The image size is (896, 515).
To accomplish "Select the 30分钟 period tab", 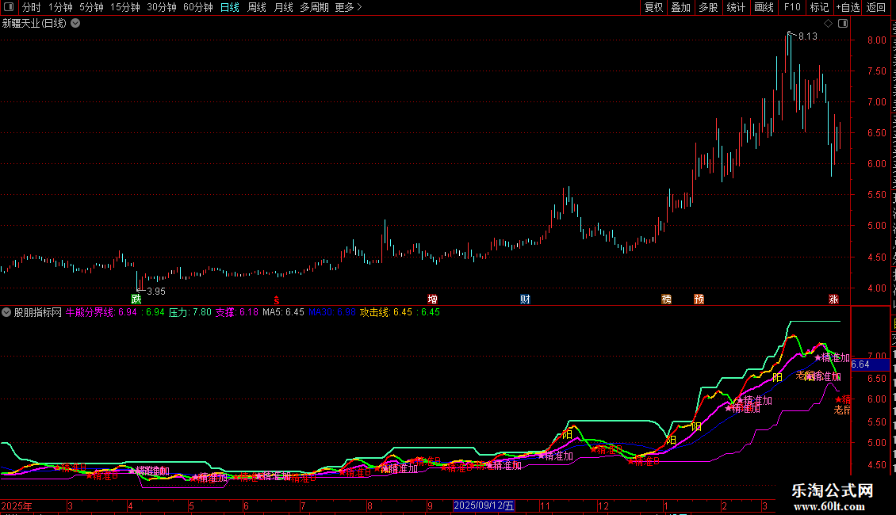I will point(162,7).
